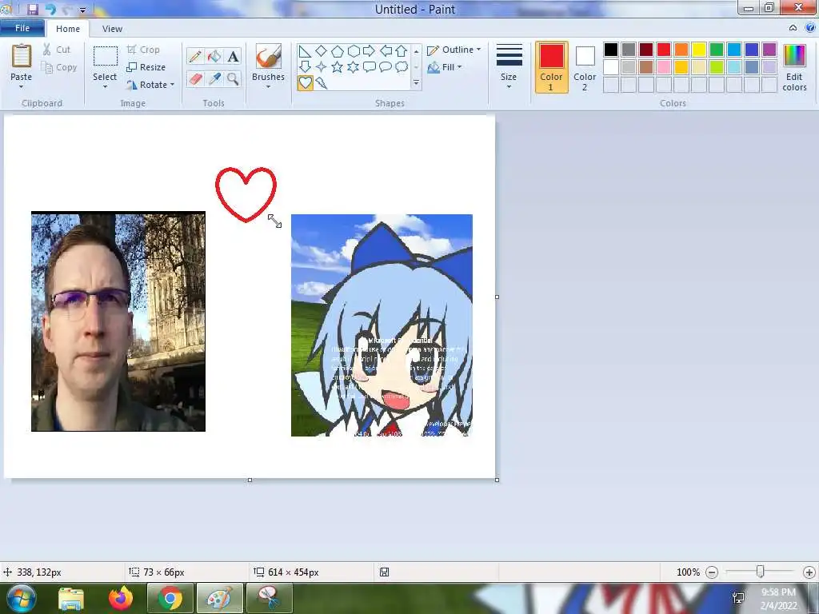Choose the diamond shape
819x614 pixels.
pyautogui.click(x=322, y=50)
